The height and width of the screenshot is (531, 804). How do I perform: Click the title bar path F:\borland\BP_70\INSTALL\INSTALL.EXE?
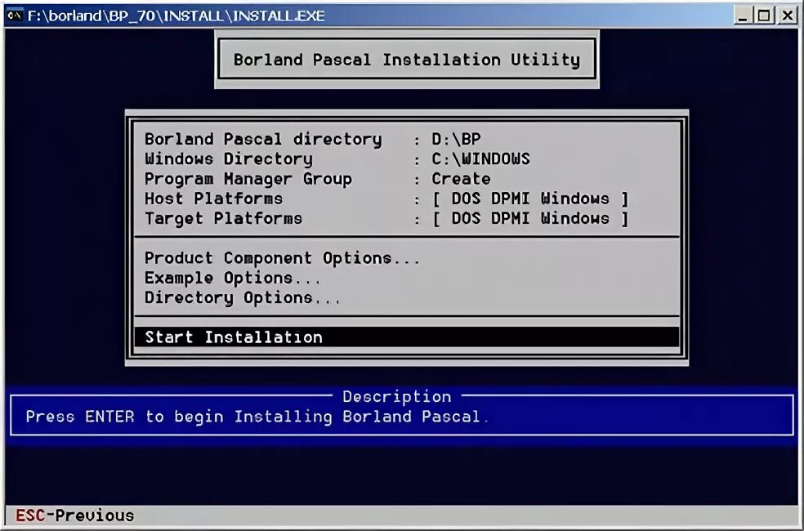click(176, 16)
